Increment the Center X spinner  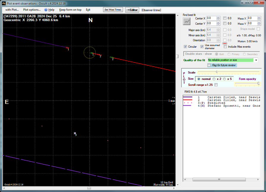[218, 17]
